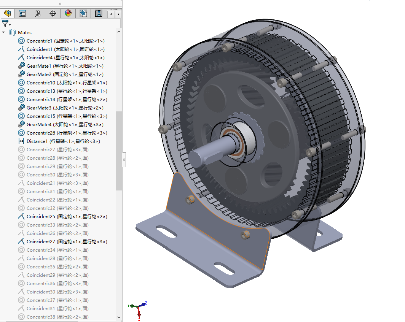Open the DisplayManager tab

[x=68, y=13]
